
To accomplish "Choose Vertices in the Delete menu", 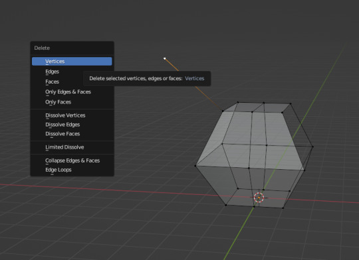I will pos(72,61).
